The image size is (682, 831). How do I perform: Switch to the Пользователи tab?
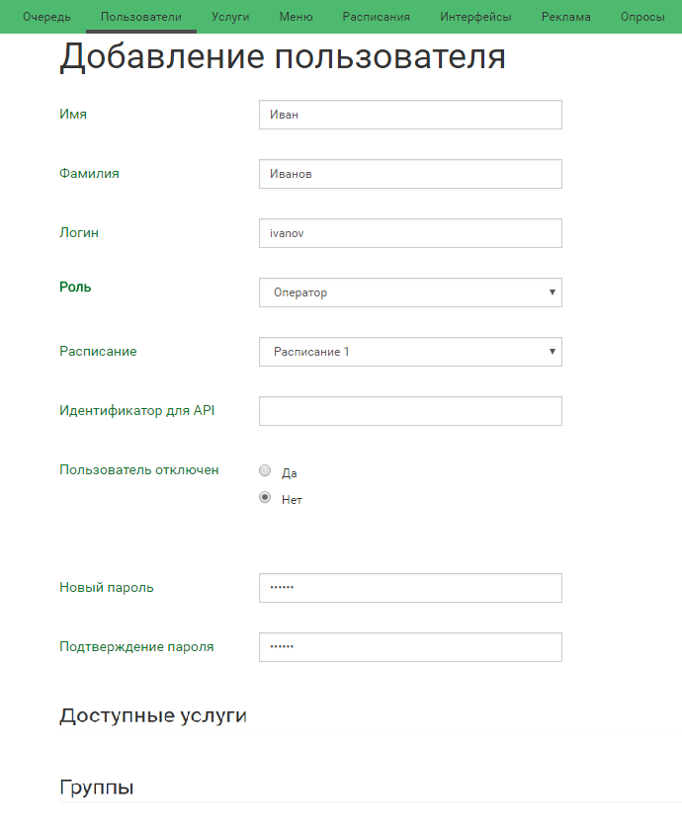[x=141, y=17]
